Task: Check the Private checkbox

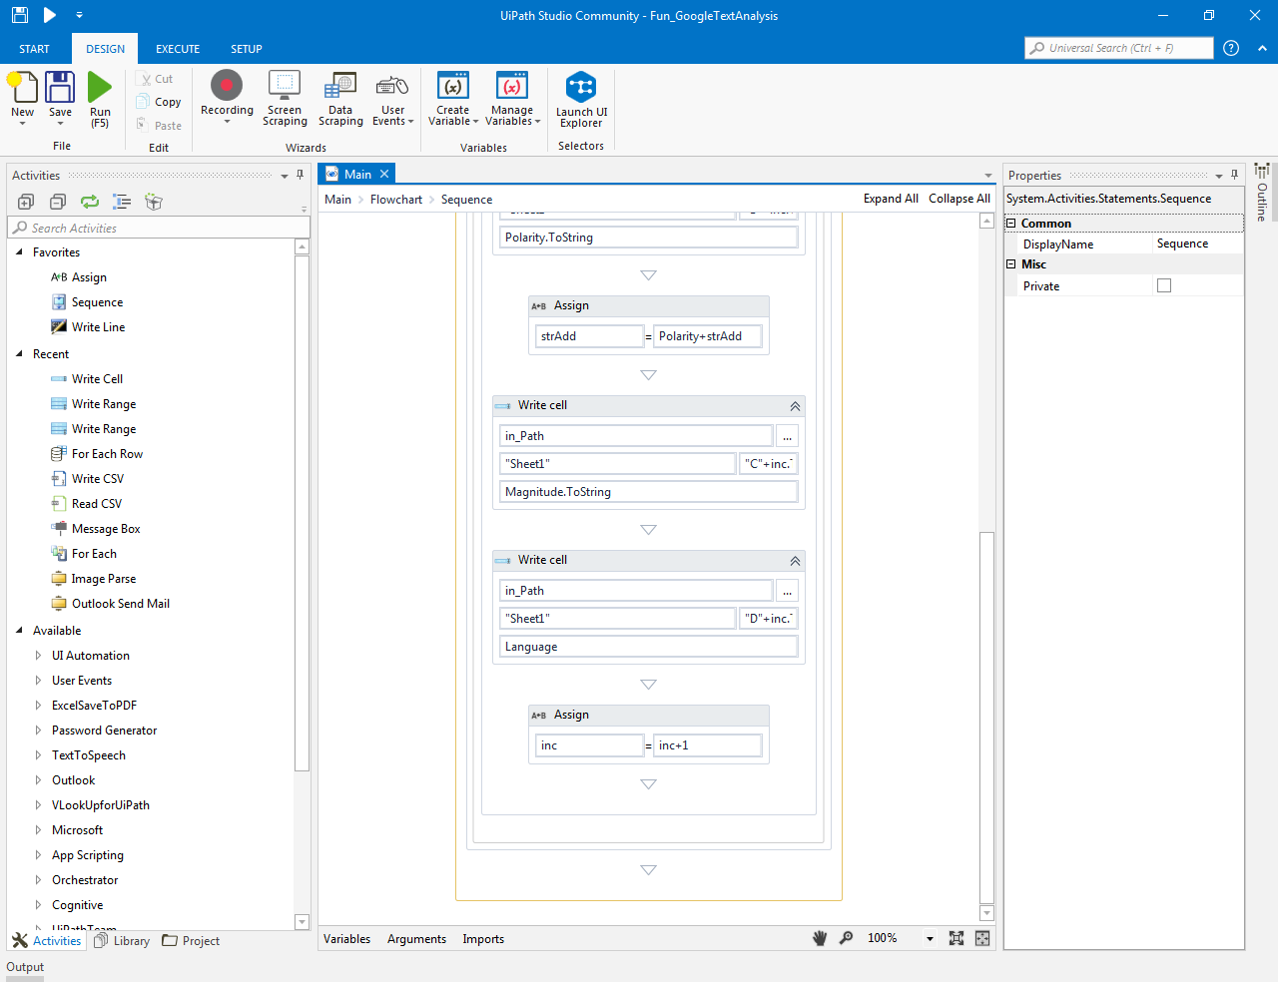Action: (1164, 285)
